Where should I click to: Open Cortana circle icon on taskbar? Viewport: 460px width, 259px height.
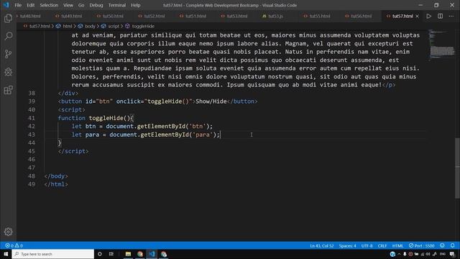[100, 254]
